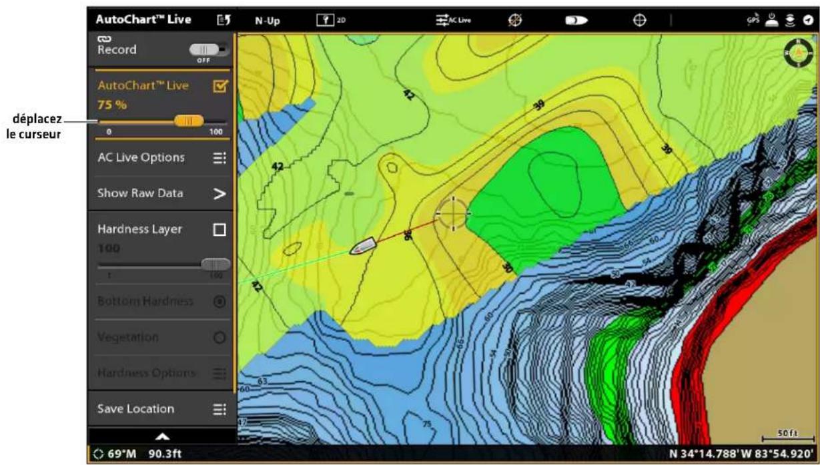The width and height of the screenshot is (820, 465).
Task: Click the circular cursor crosshair on the chart
Action: pos(453,213)
